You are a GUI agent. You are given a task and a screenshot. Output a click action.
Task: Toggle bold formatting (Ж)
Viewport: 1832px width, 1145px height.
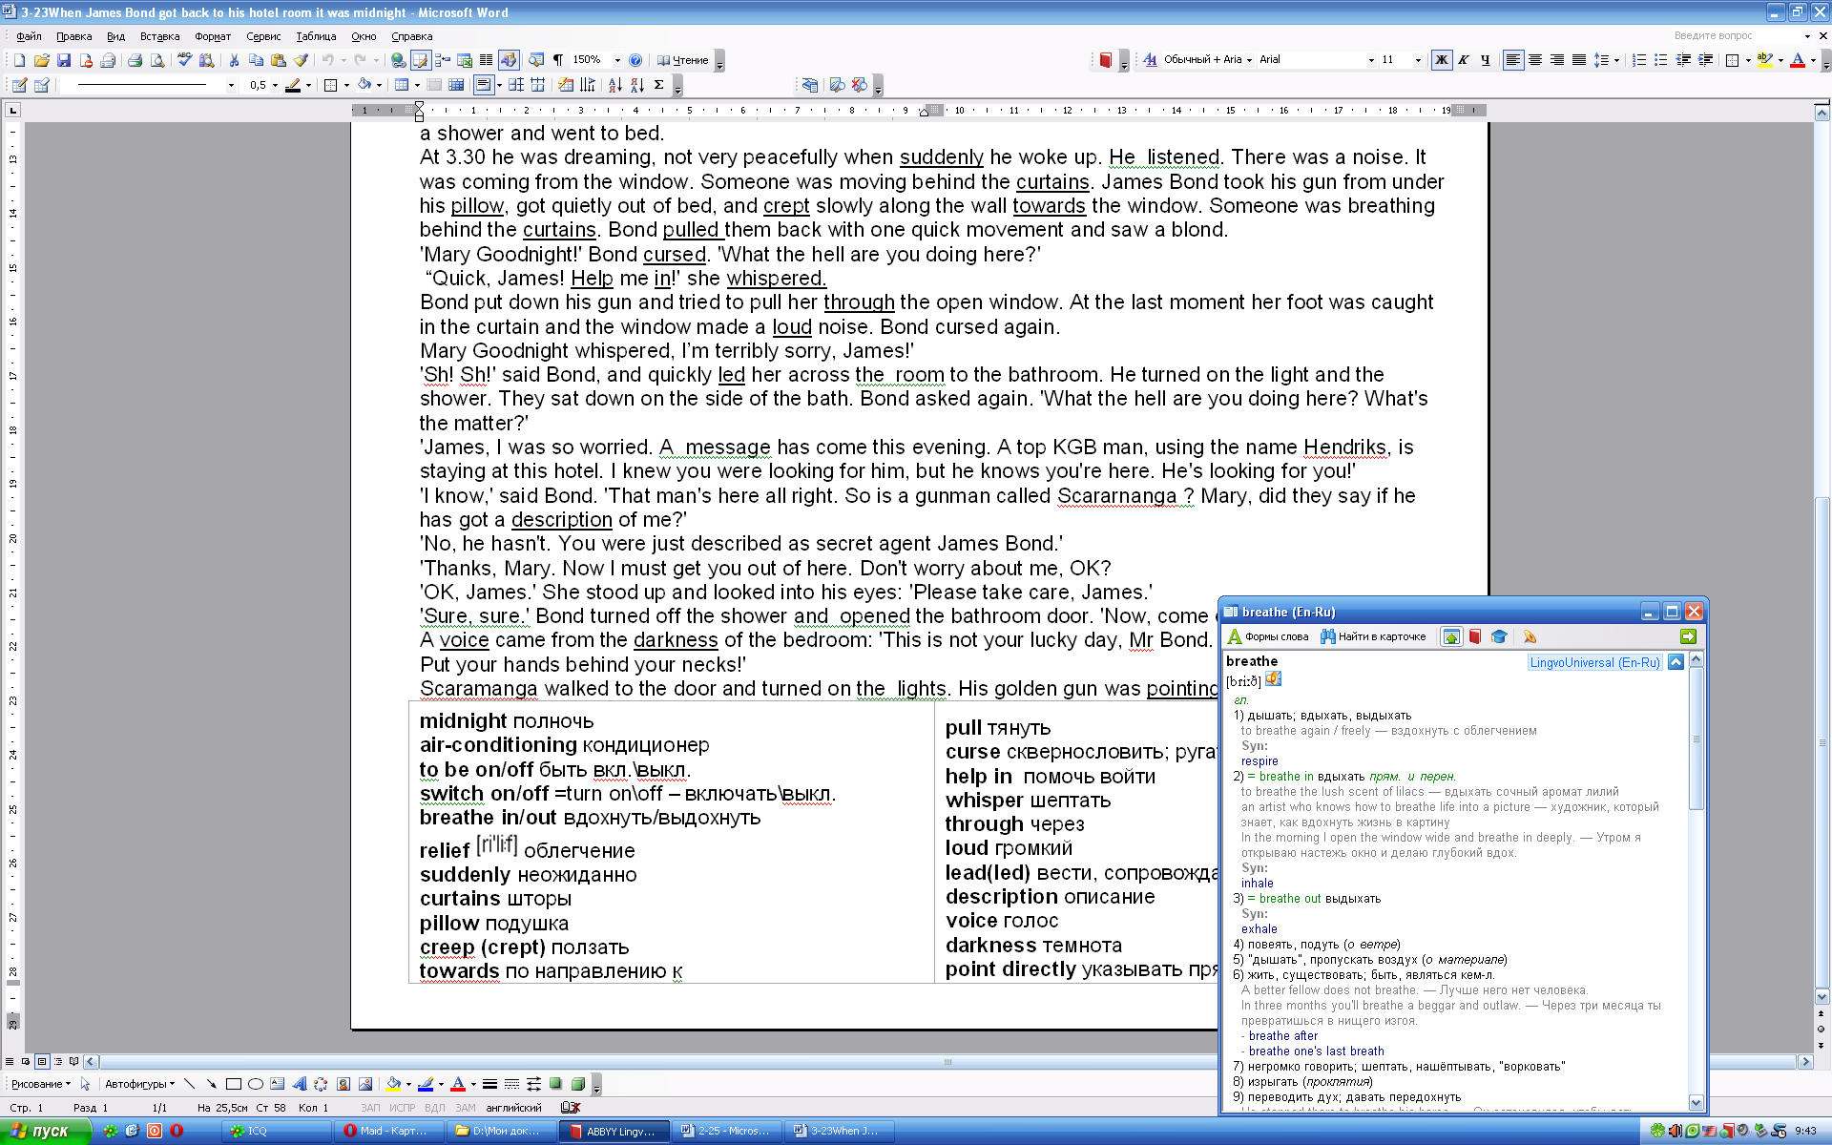(1442, 59)
